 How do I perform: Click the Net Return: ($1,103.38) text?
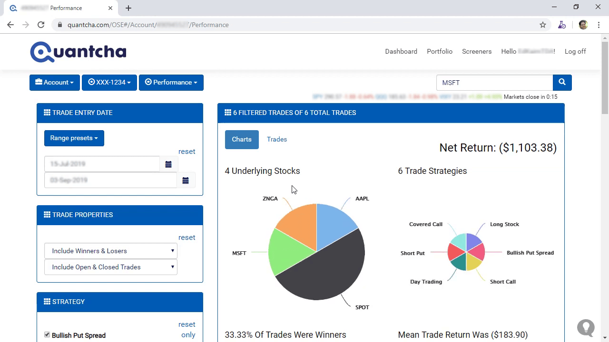click(498, 148)
